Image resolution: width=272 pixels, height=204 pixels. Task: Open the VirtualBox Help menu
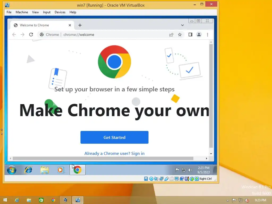(x=73, y=12)
